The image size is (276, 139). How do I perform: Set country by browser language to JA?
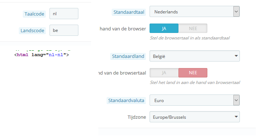pyautogui.click(x=164, y=73)
